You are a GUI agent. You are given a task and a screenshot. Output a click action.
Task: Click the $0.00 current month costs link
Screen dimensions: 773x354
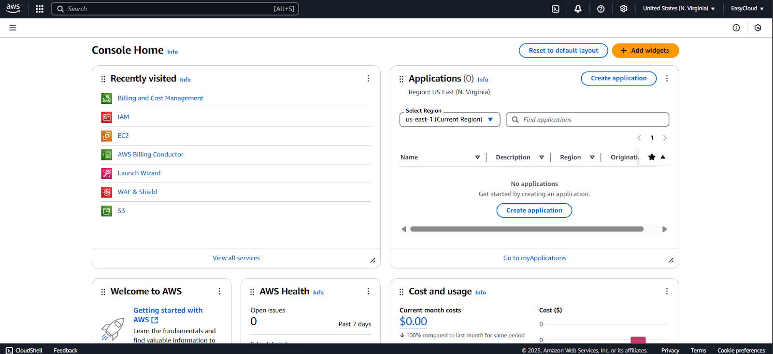[414, 322]
